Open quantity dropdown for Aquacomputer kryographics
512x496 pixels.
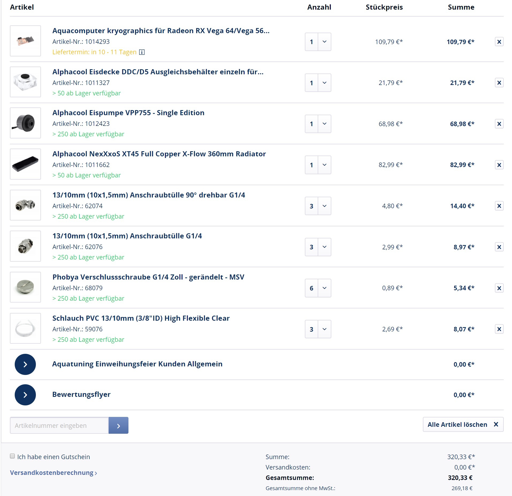pos(324,42)
